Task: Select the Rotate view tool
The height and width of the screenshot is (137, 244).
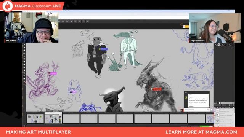Action: [24, 73]
